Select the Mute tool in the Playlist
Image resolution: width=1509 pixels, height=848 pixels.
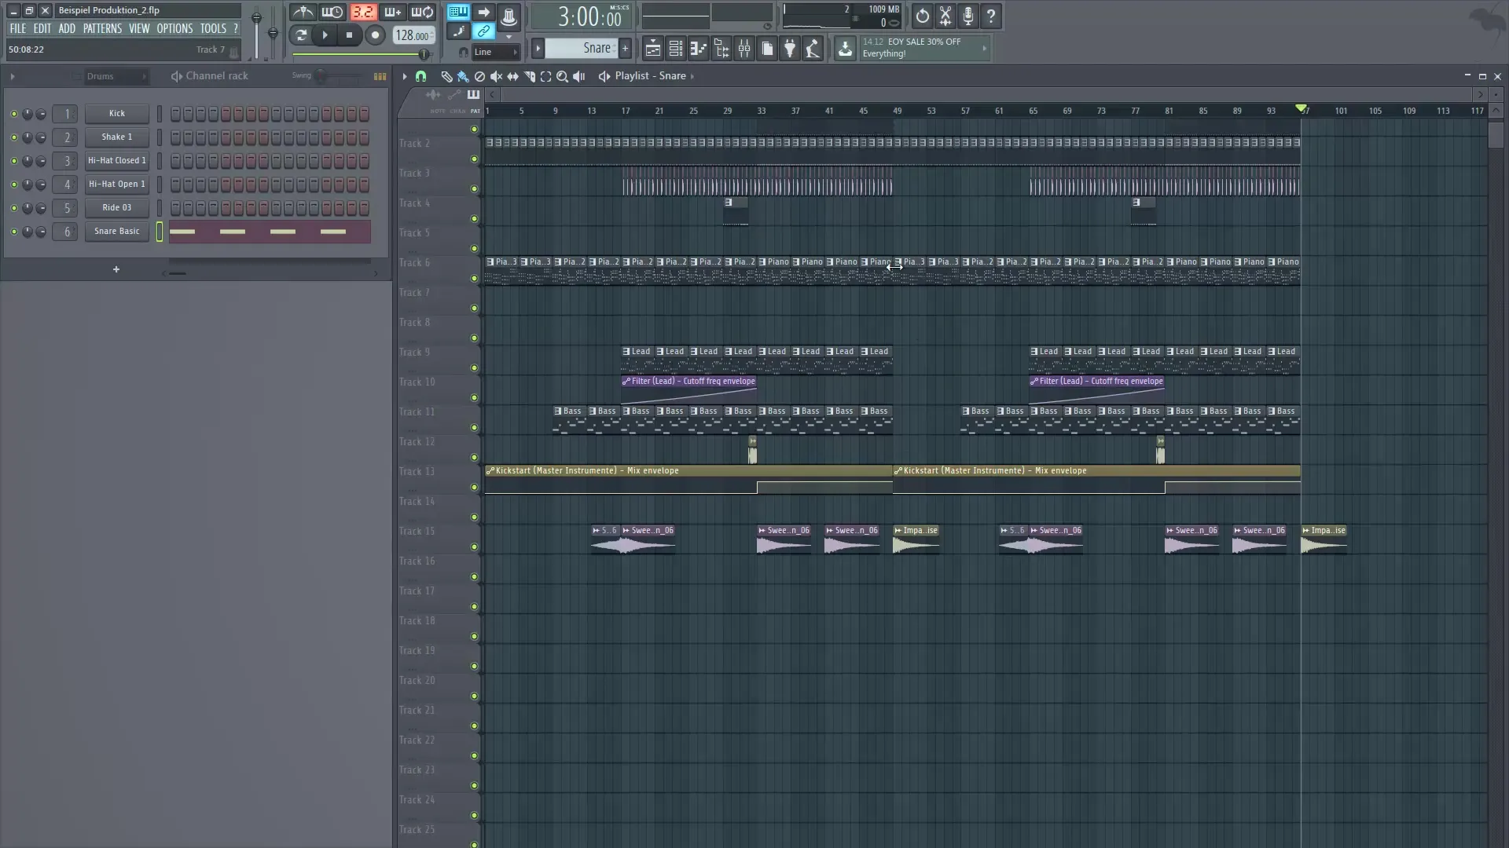(x=497, y=76)
